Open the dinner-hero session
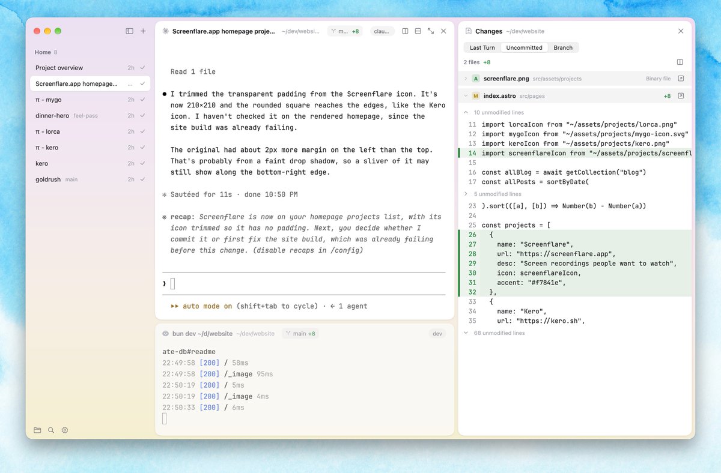Image resolution: width=721 pixels, height=473 pixels. pos(90,115)
